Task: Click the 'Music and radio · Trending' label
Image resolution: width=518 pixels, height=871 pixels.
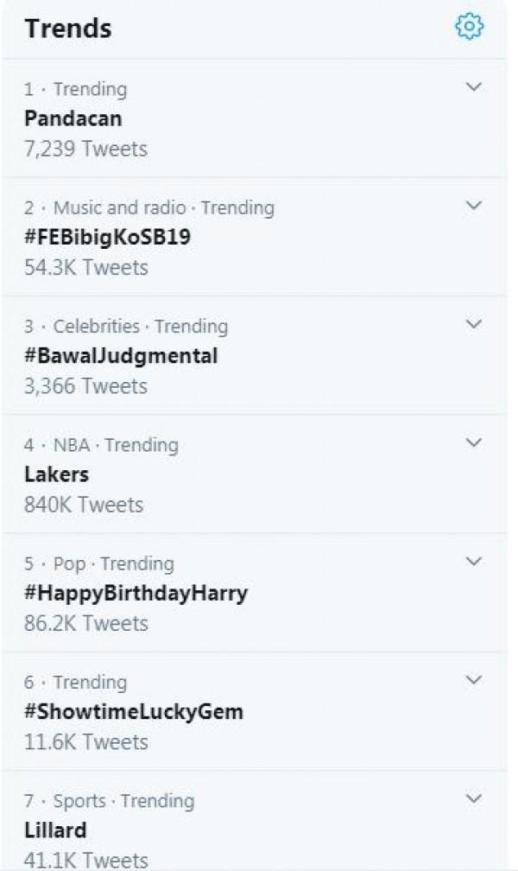Action: pos(149,207)
